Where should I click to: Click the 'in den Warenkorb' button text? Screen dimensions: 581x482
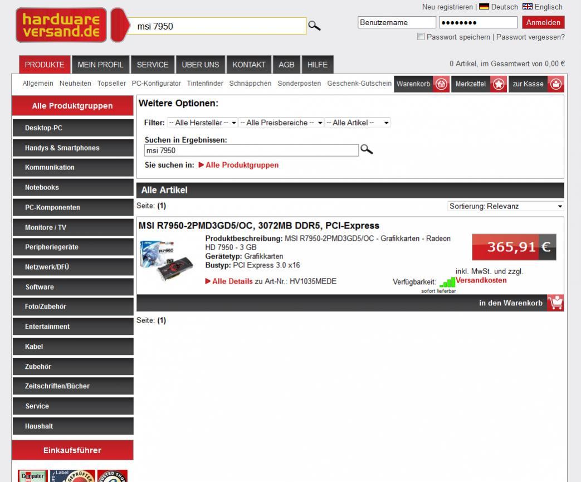click(511, 303)
